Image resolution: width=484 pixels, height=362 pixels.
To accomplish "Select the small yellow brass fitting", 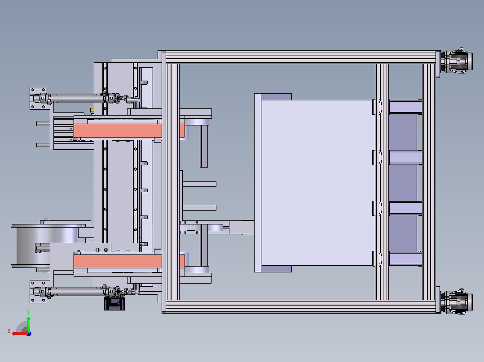I will pyautogui.click(x=92, y=110).
